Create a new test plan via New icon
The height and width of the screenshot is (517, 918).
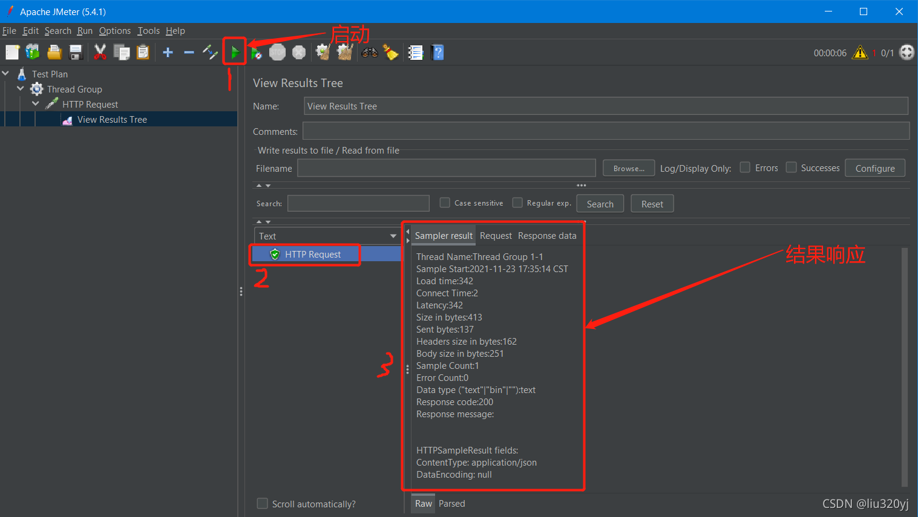click(12, 53)
